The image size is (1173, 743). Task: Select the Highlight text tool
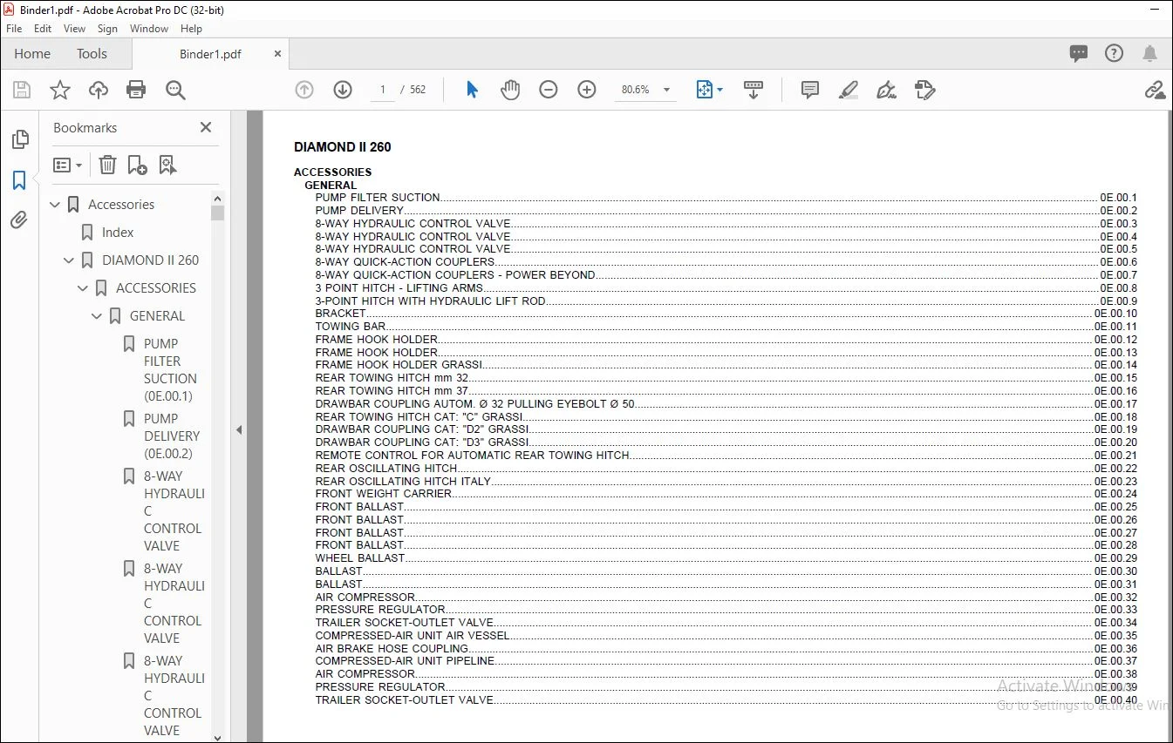pos(849,90)
